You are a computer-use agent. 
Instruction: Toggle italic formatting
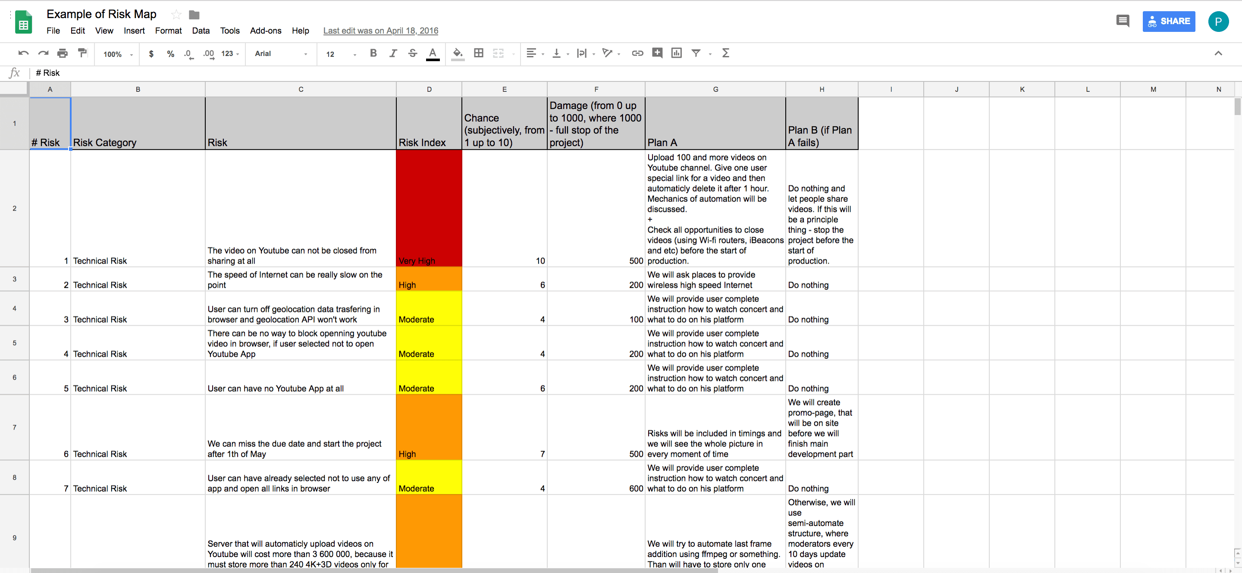[393, 53]
